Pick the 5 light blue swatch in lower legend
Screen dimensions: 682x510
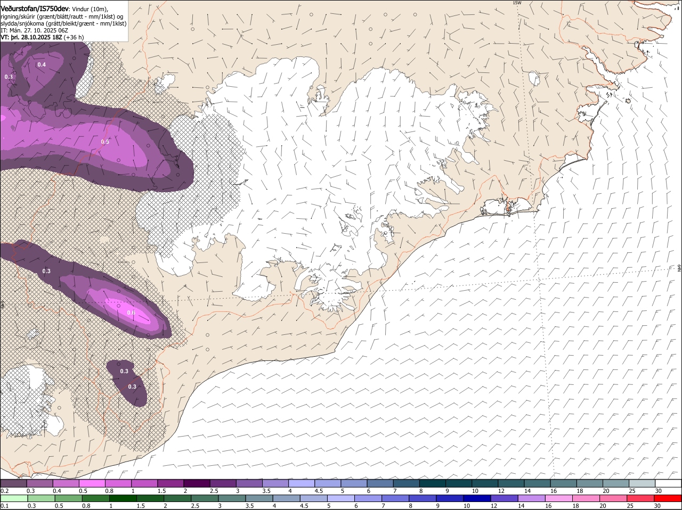[342, 498]
